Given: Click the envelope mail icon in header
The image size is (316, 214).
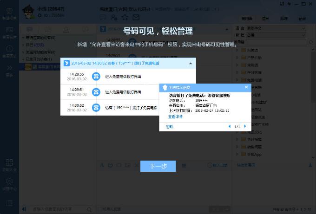Looking at the screenshot, I should coord(136,18).
